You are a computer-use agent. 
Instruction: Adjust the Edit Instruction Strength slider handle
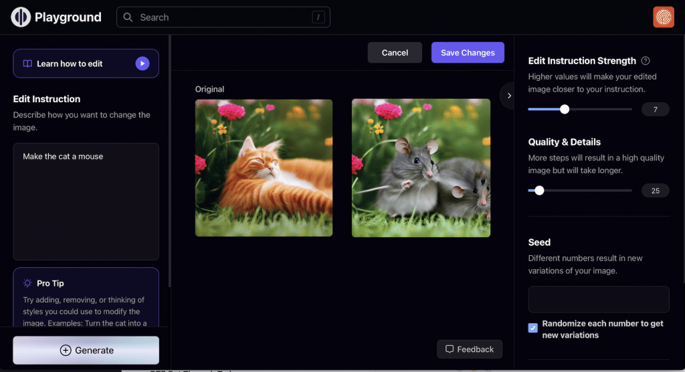click(565, 109)
